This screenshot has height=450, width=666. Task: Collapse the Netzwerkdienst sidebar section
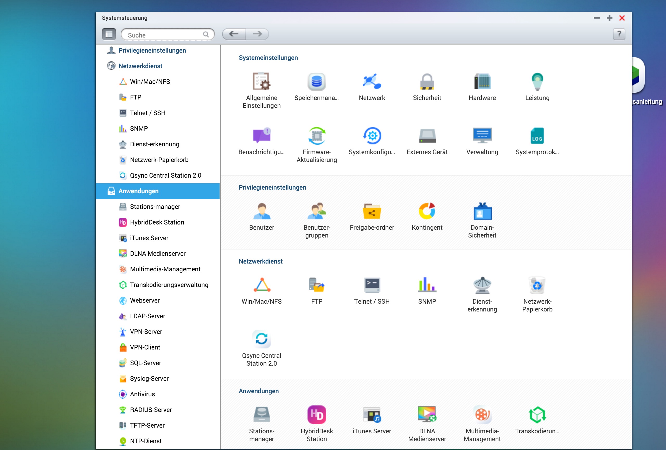(140, 66)
